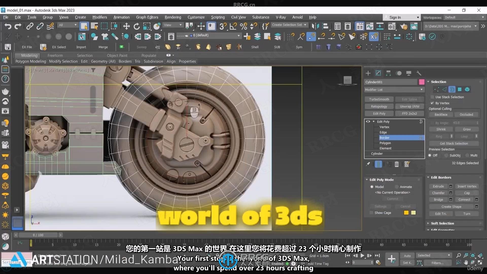Expand the Soft Selection rollout
The height and width of the screenshot is (274, 487).
pyautogui.click(x=442, y=223)
